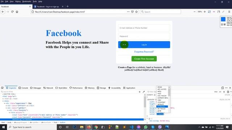Click the Task View taskbar icon
The image size is (232, 130).
pyautogui.click(x=67, y=127)
